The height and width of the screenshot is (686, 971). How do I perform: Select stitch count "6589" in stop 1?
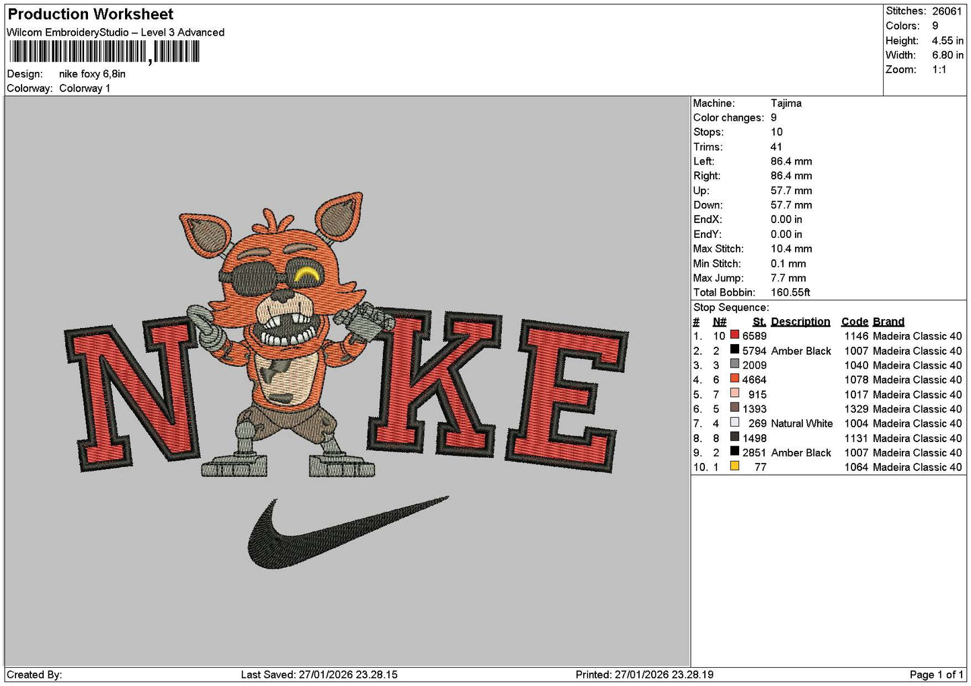point(754,336)
